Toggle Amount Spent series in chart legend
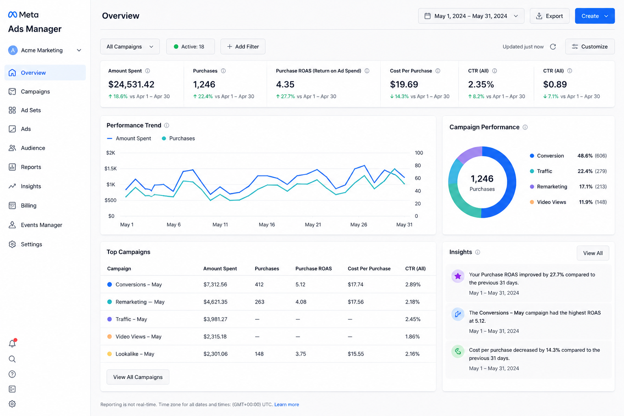Viewport: 624px width, 416px height. coord(129,139)
